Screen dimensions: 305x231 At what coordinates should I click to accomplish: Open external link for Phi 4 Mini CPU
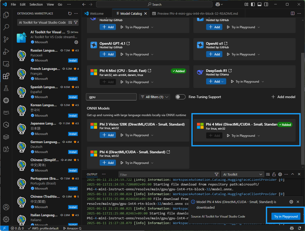pos(149,71)
